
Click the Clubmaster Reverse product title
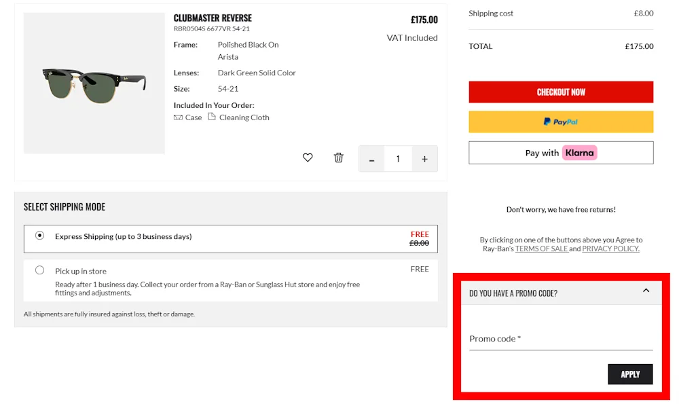(213, 18)
